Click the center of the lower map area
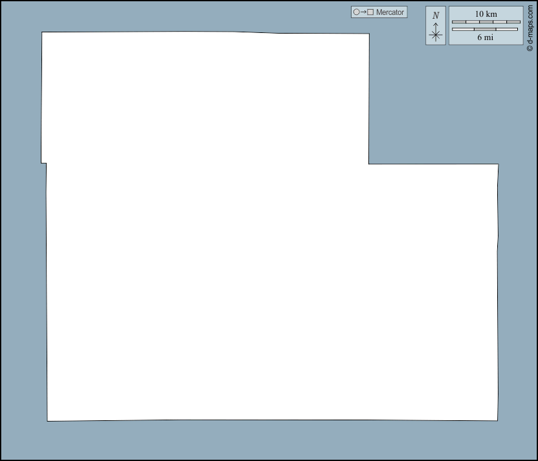 tap(272, 291)
